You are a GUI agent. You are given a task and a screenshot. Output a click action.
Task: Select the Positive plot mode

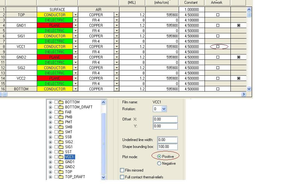tap(159, 157)
